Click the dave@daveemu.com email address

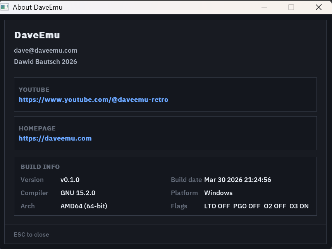coord(46,50)
